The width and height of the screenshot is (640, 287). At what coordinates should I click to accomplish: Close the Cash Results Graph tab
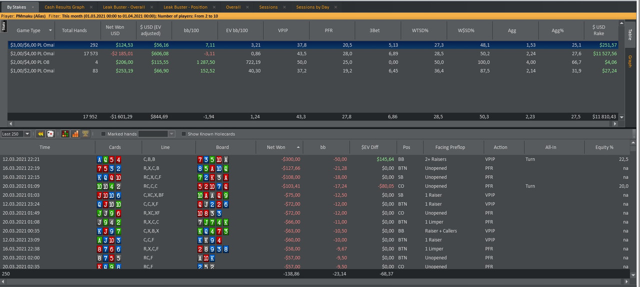coord(91,7)
